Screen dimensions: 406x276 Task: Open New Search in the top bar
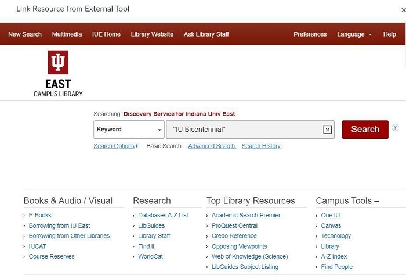[25, 34]
